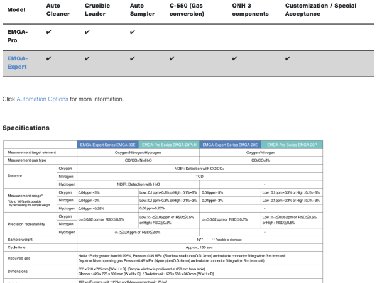Open the EMGA-Expert model link
The height and width of the screenshot is (283, 377).
(x=18, y=62)
